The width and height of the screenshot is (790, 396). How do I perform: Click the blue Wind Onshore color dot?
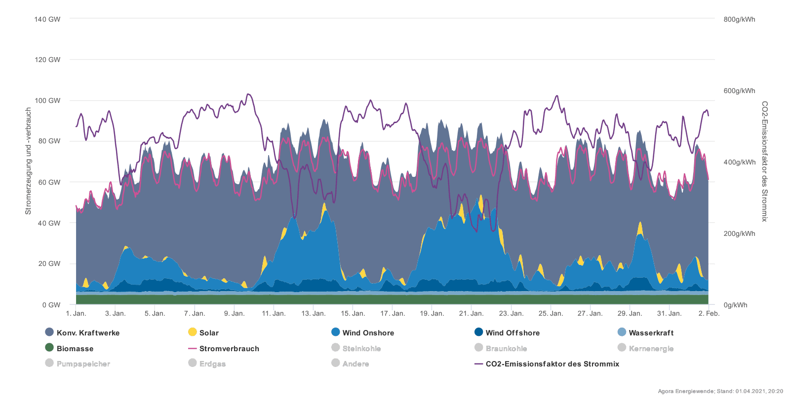pyautogui.click(x=336, y=332)
